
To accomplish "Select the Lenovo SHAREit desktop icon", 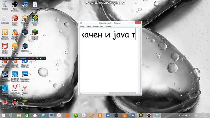I will tap(5, 90).
